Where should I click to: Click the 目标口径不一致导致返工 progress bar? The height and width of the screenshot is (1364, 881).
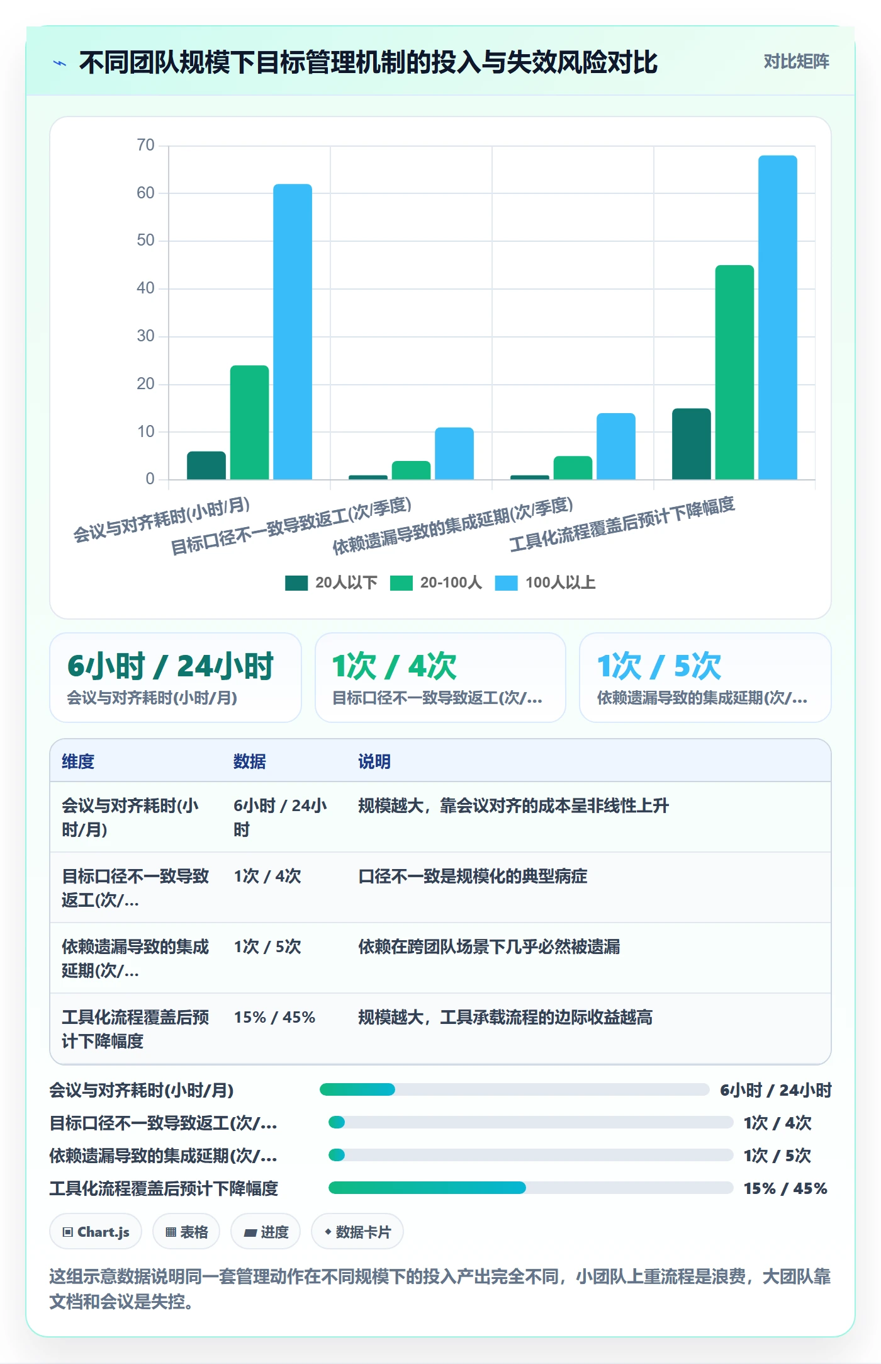point(531,1122)
